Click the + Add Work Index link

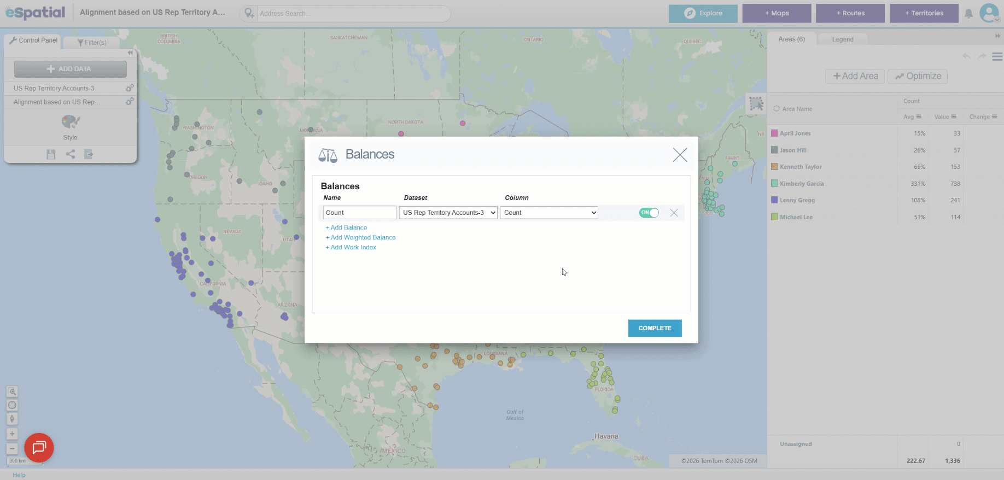(x=351, y=248)
